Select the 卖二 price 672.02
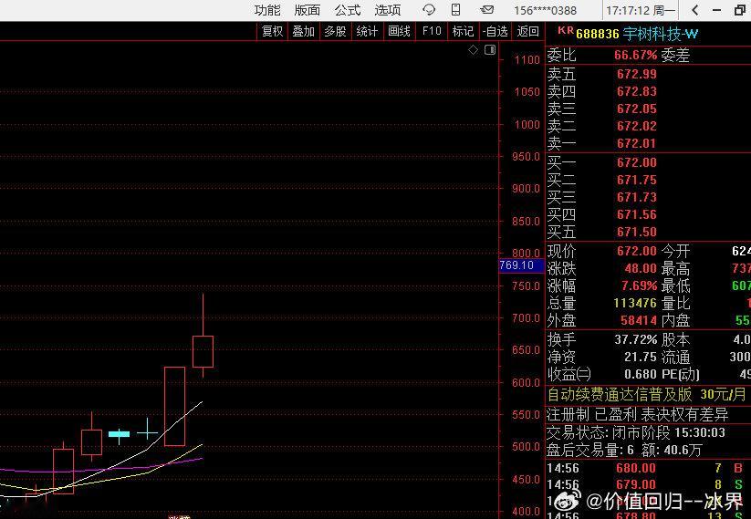This screenshot has width=751, height=519. pos(637,126)
